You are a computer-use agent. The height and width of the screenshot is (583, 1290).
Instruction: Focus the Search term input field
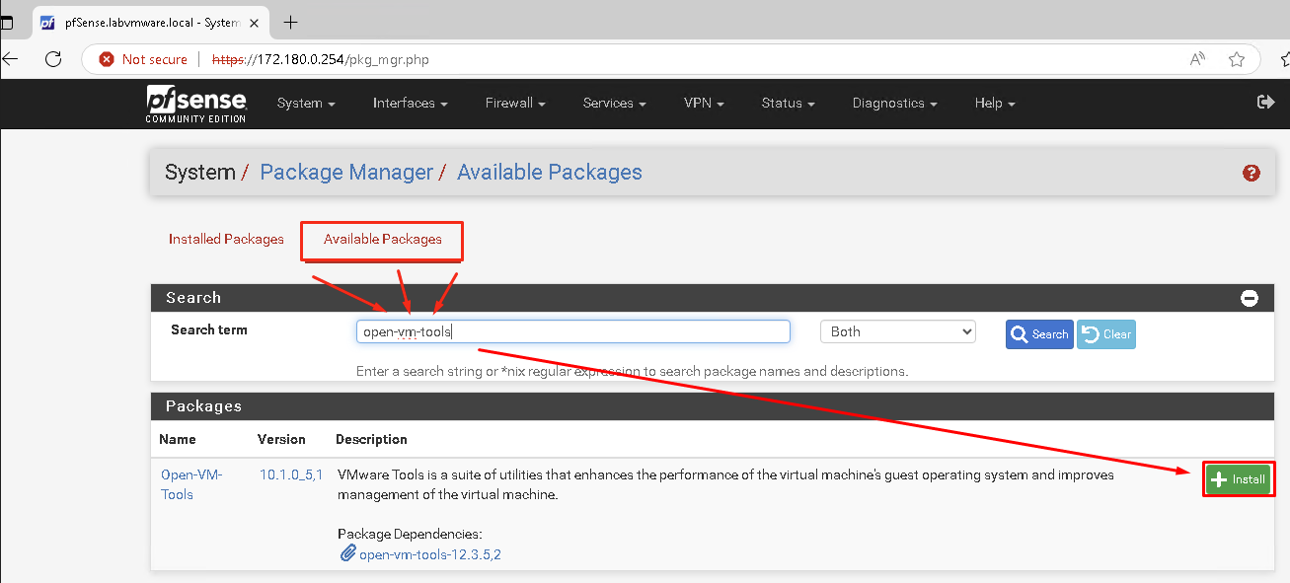coord(573,331)
